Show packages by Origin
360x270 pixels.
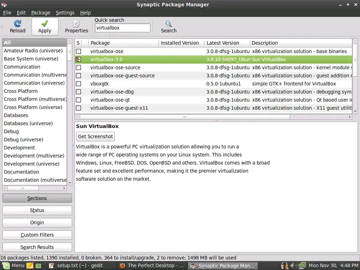point(37,222)
